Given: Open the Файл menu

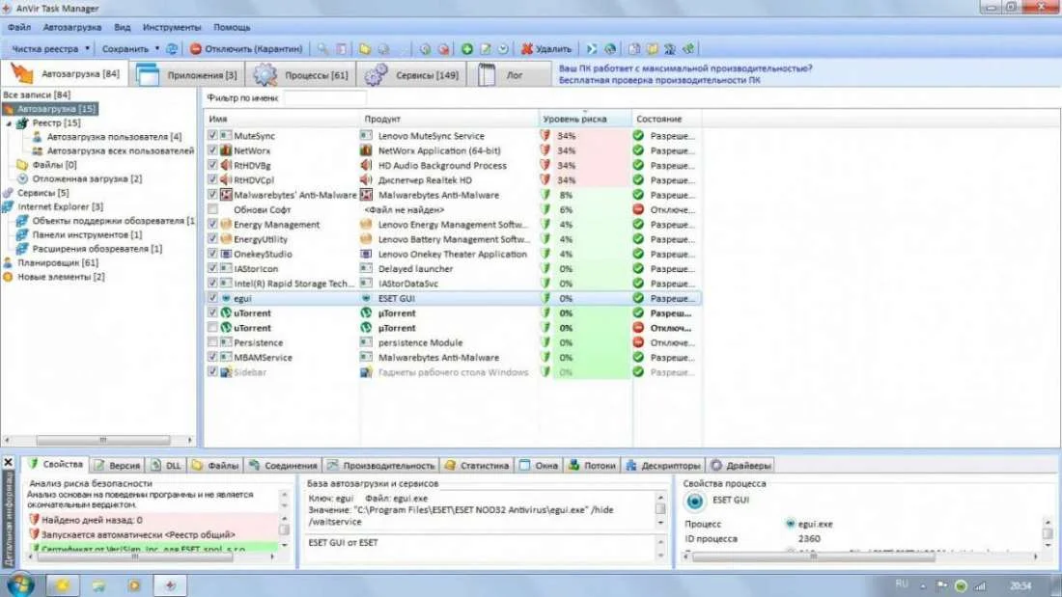Looking at the screenshot, I should (x=19, y=27).
